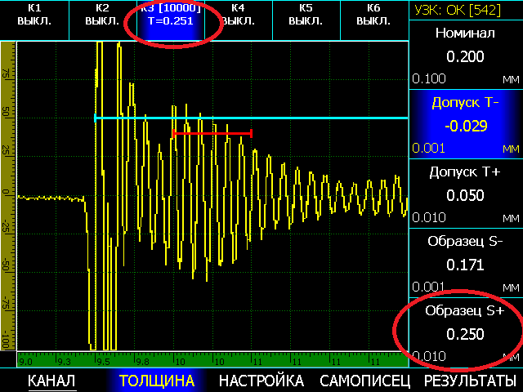Select the Образец S- parameter field
Screen dimensions: 523x392
point(466,263)
